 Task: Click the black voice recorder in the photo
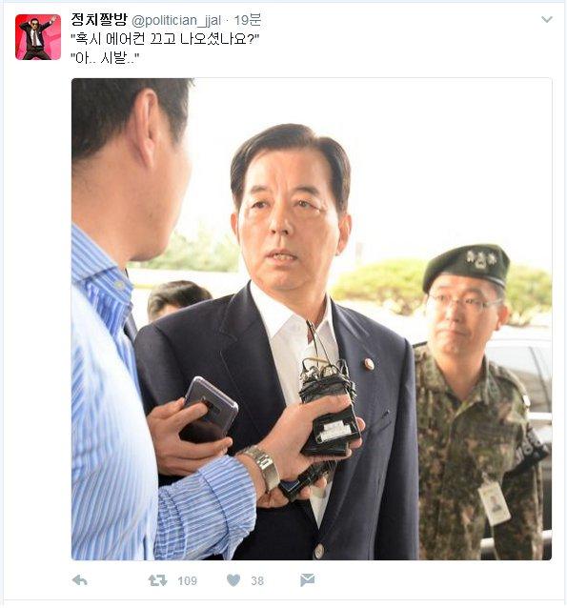[x=330, y=409]
